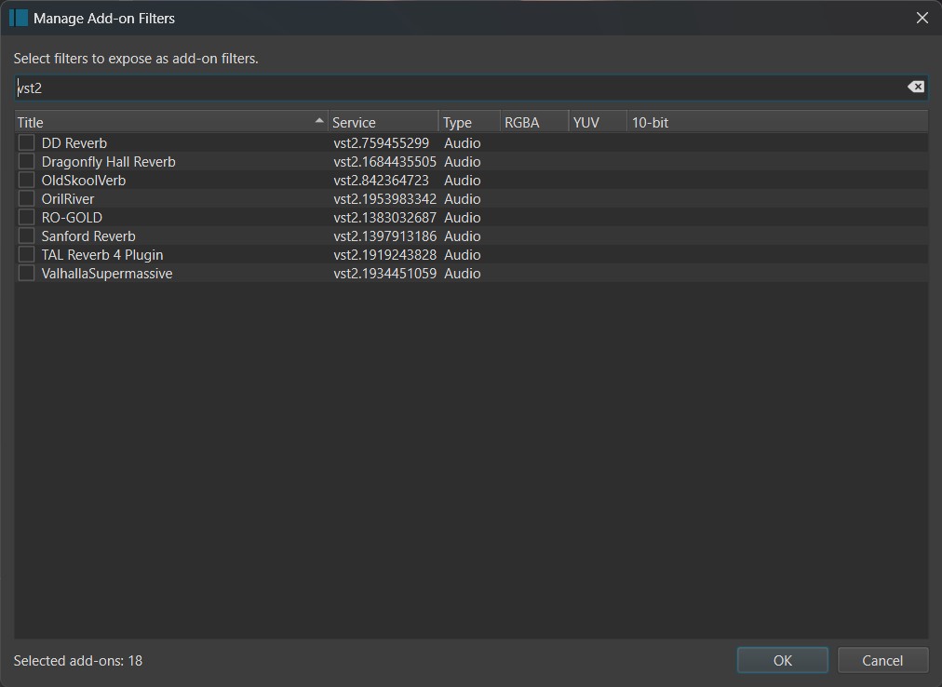This screenshot has height=687, width=942.
Task: Tick the OldSkoolVerb checkbox
Action: pyautogui.click(x=26, y=181)
